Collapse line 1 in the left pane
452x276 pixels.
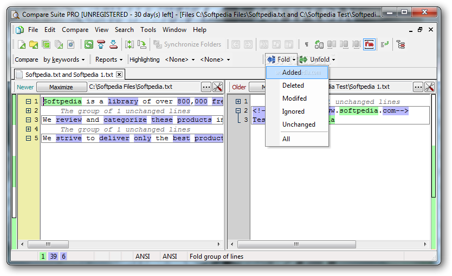29,101
